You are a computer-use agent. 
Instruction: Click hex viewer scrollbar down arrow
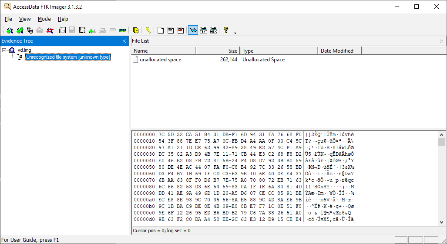[x=442, y=222]
